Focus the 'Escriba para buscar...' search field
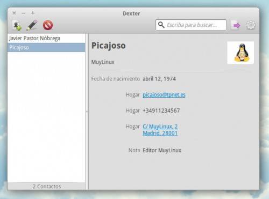269x199 pixels. coord(191,25)
